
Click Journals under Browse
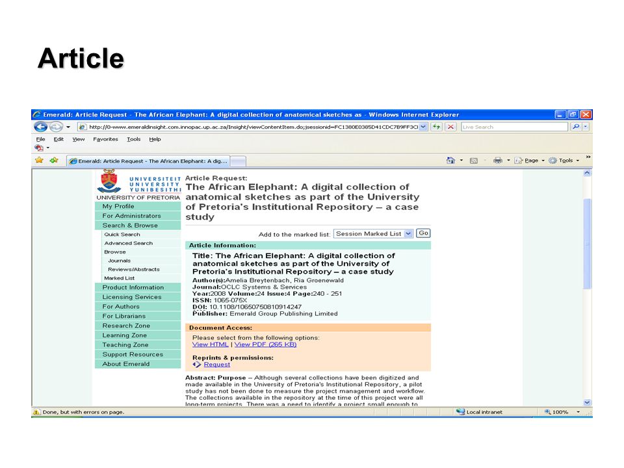click(119, 261)
